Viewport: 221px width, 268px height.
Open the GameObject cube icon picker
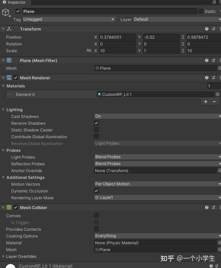point(6,12)
